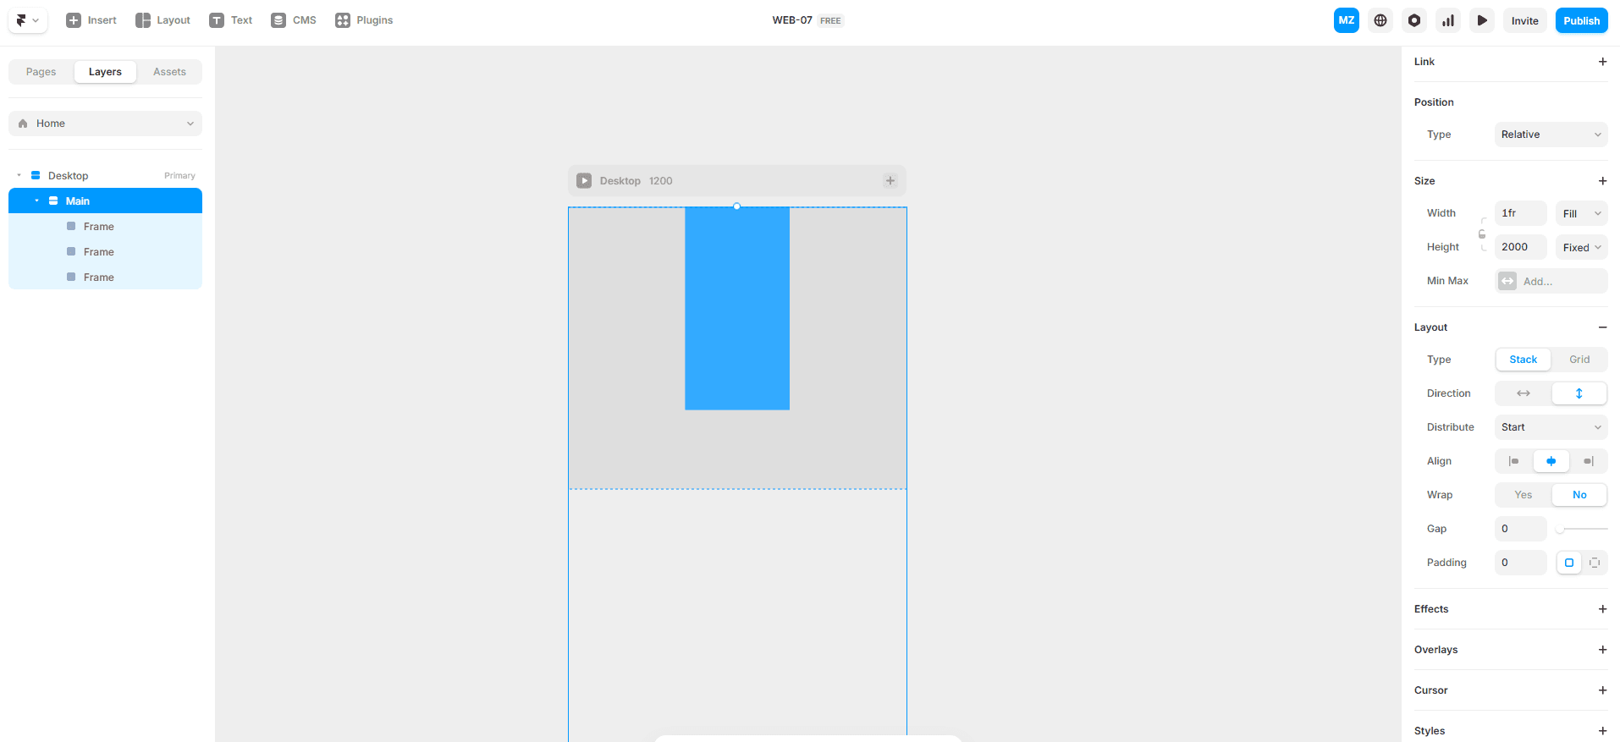Viewport: 1620px width, 742px height.
Task: Select the Desktop layer
Action: pyautogui.click(x=105, y=176)
